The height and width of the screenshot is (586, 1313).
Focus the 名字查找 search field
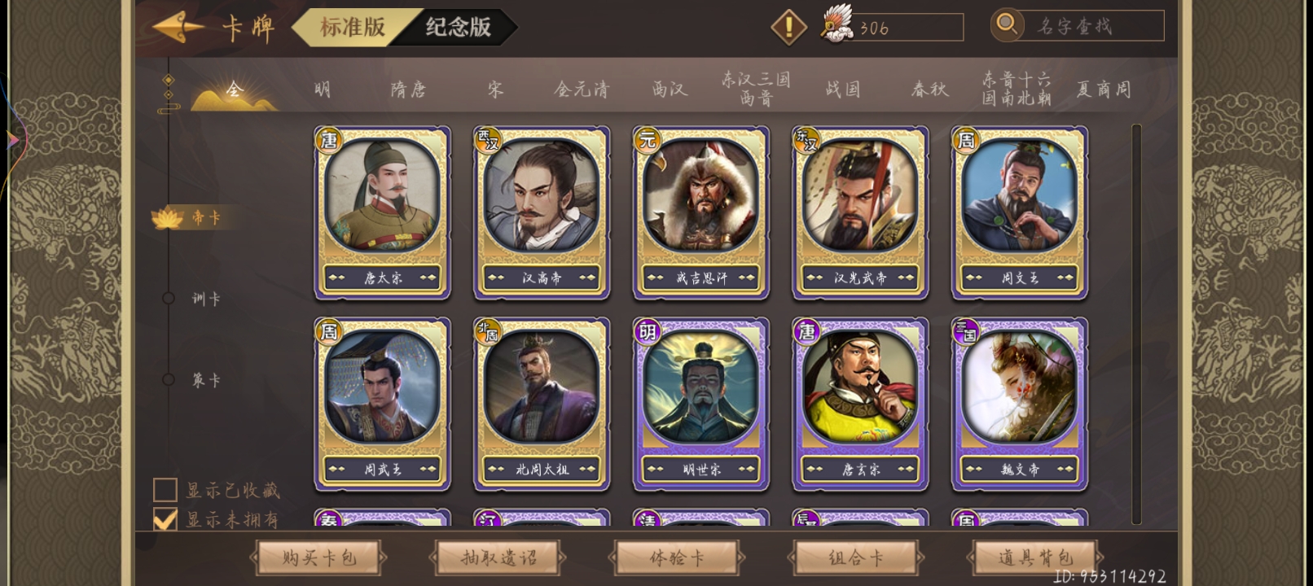[x=1093, y=26]
